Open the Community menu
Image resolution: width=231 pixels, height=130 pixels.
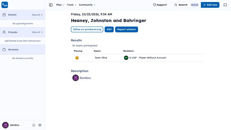[87, 5]
